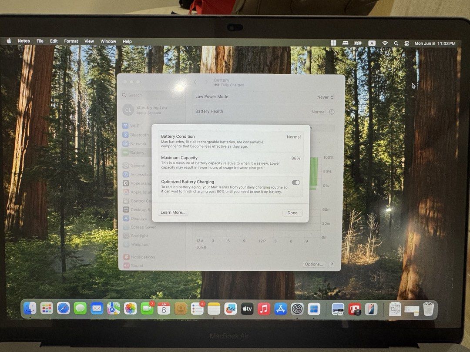Open Safari from the Dock
The width and height of the screenshot is (470, 352).
click(x=63, y=308)
